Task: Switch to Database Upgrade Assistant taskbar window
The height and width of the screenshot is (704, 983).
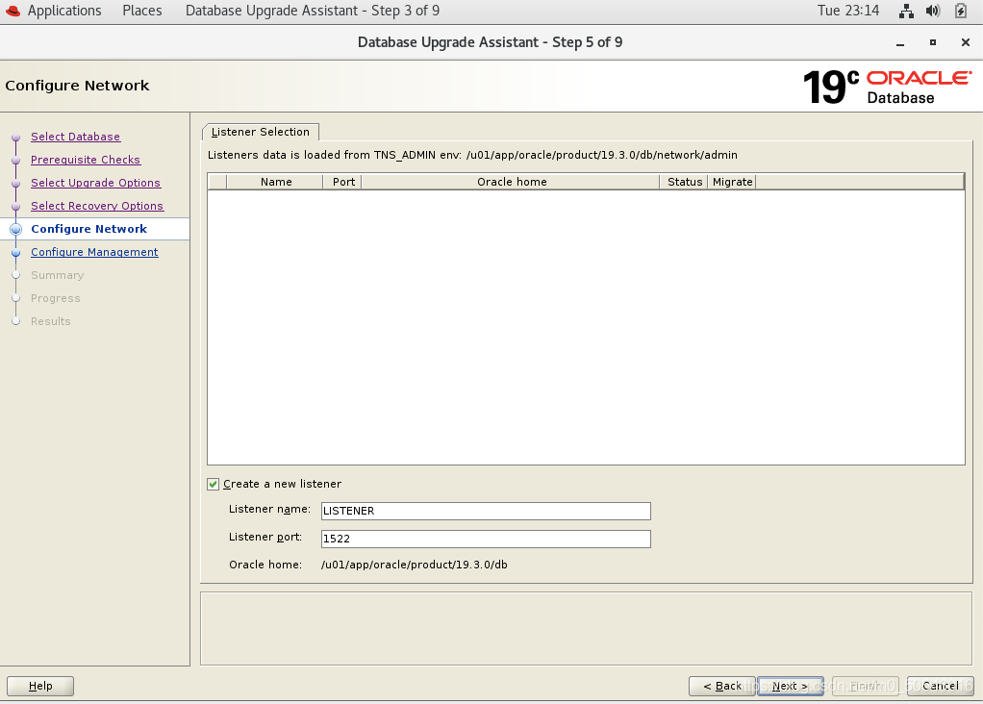Action: coord(313,11)
